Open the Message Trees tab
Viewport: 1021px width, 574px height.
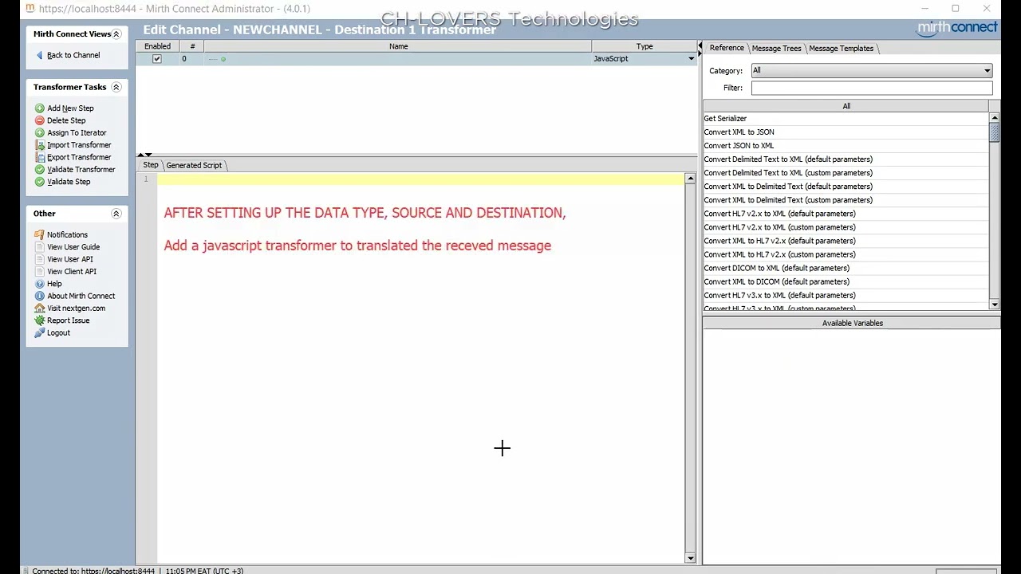pos(776,49)
